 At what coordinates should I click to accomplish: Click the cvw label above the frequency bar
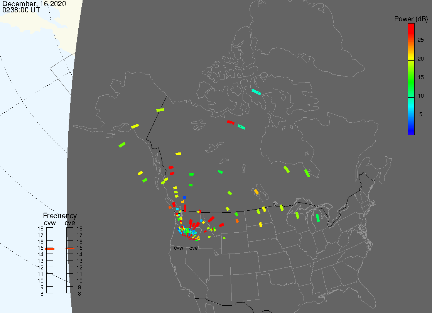50,223
